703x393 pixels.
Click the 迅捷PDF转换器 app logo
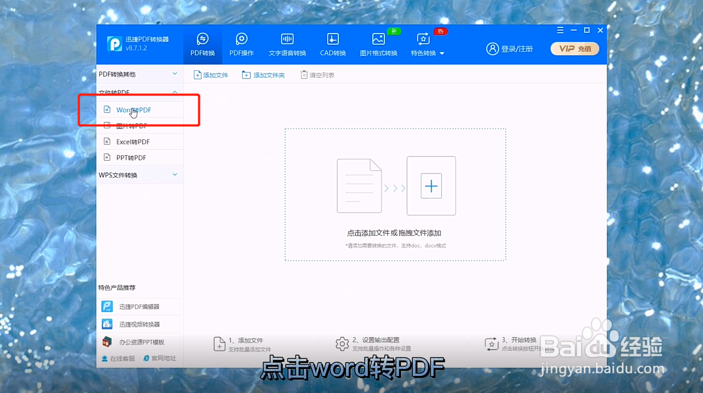(x=114, y=44)
